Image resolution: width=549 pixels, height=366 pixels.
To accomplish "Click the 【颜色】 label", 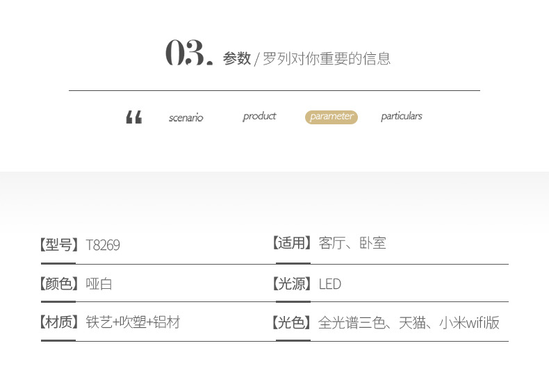I will 58,284.
